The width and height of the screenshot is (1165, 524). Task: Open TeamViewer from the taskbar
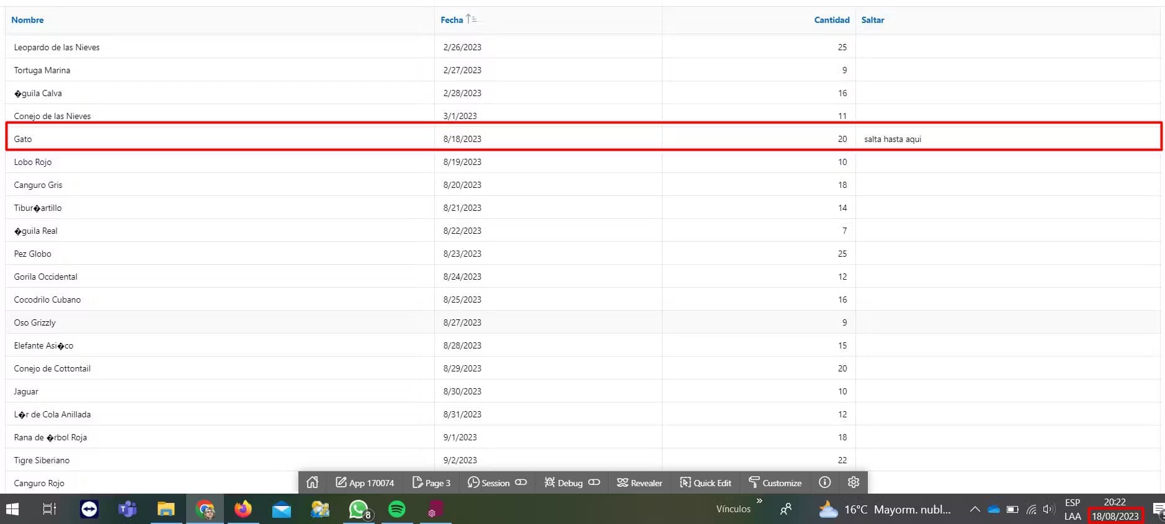coord(89,509)
